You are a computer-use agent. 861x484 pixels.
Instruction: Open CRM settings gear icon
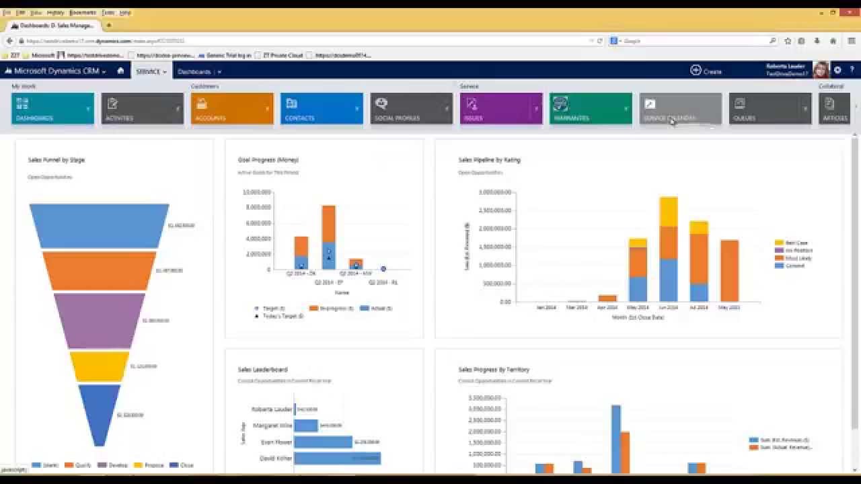coord(837,70)
